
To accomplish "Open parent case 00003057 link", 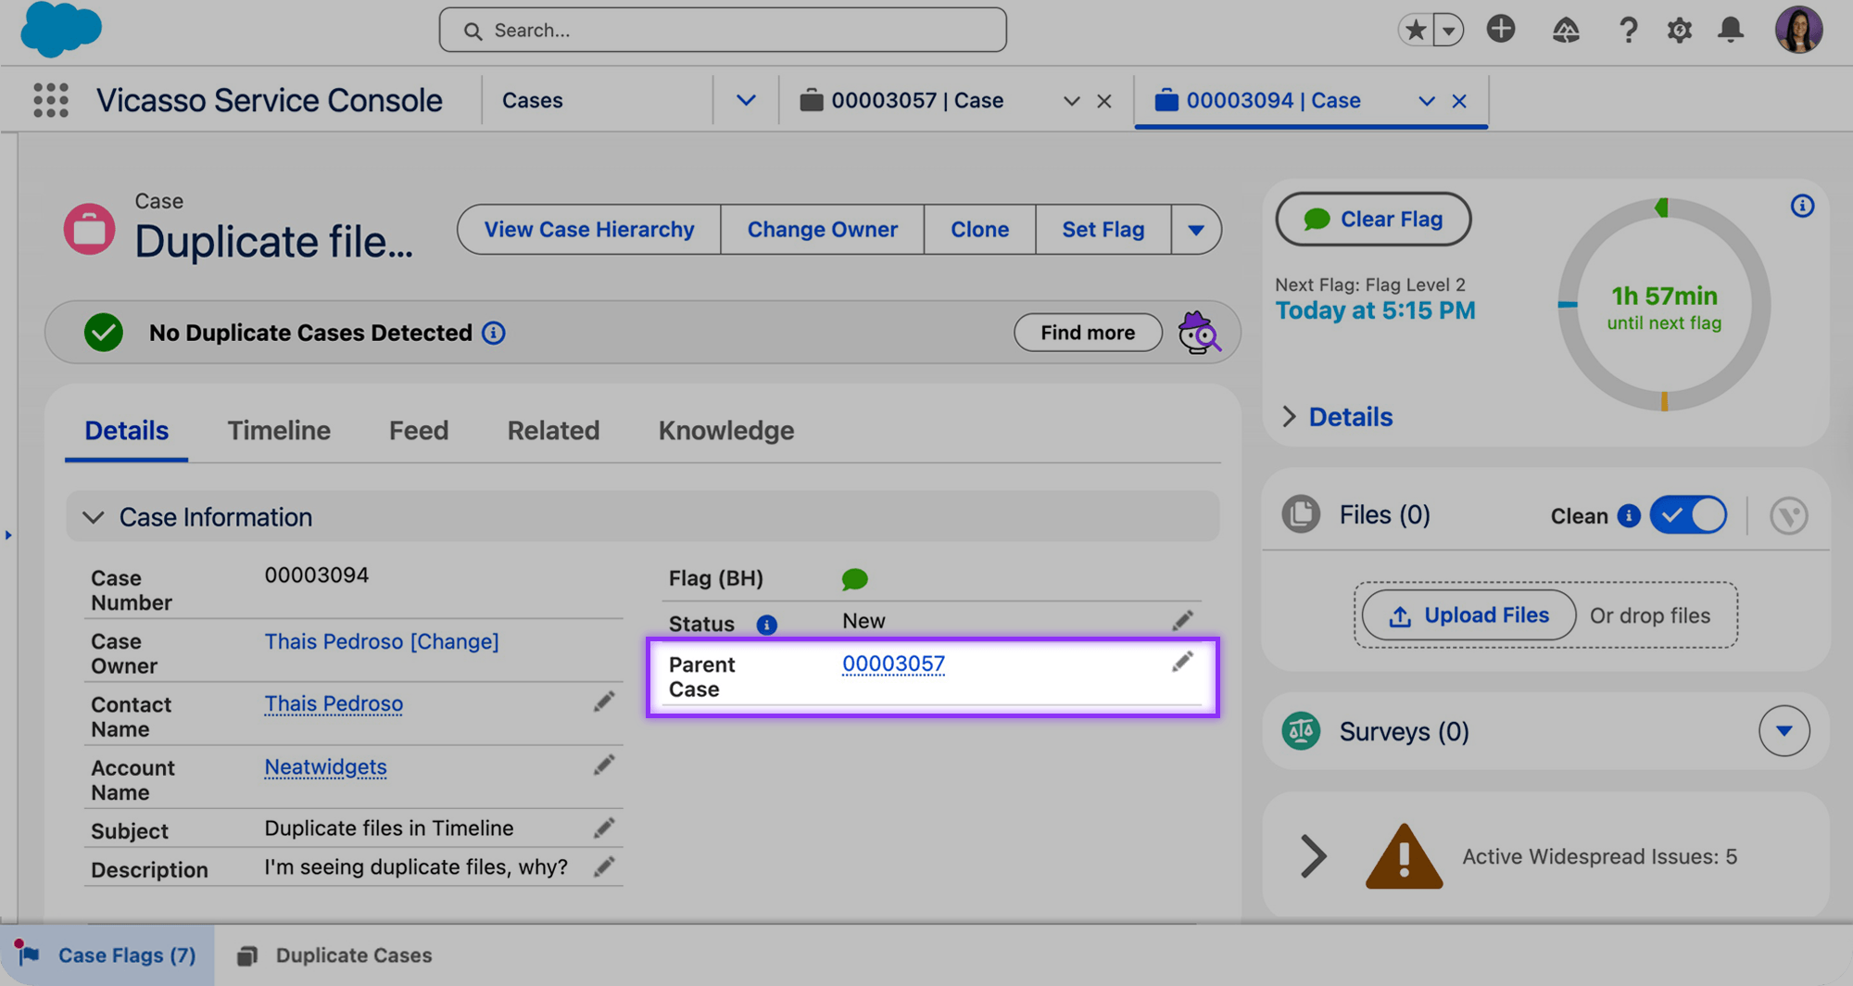I will point(893,664).
